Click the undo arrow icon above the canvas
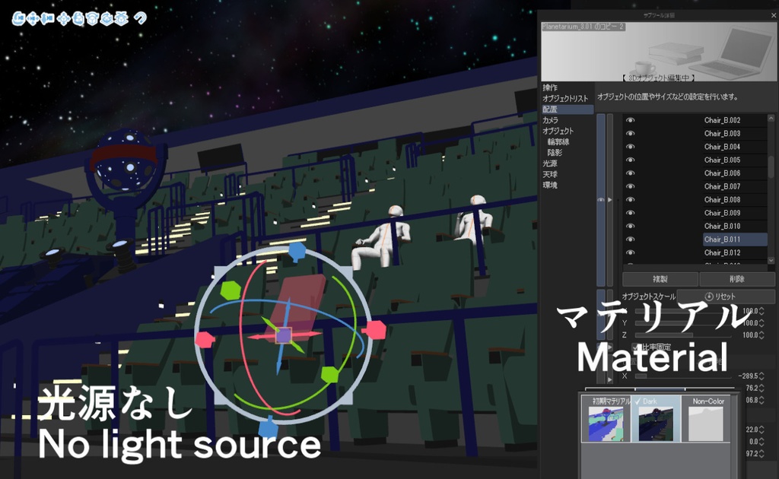This screenshot has height=479, width=779. pos(140,17)
